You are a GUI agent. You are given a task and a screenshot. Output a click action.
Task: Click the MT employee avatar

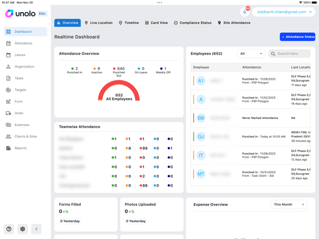coord(201,174)
